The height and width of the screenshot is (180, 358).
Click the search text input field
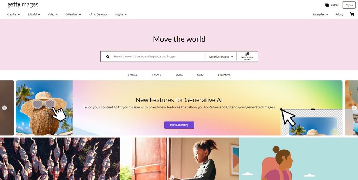click(158, 57)
